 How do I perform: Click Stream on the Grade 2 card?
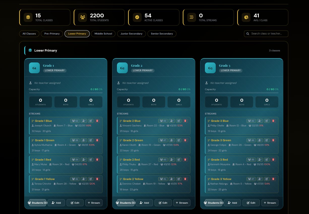tap(182, 203)
